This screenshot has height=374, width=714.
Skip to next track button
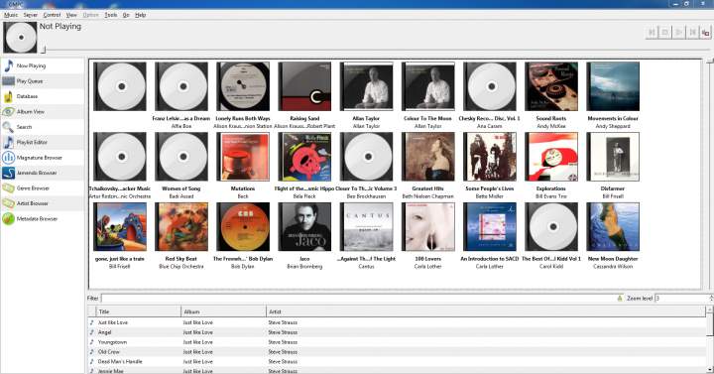click(x=692, y=33)
